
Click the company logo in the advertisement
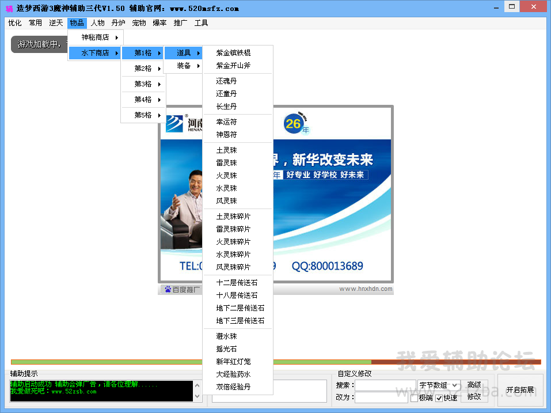click(174, 123)
